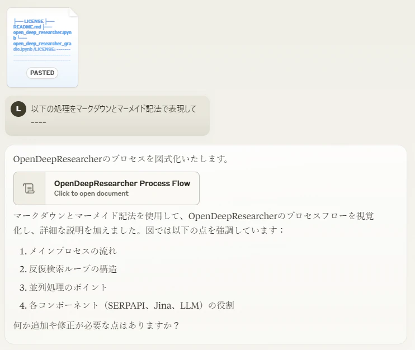Click the paragraph beginning 'マークダウンとマーメイド記法を使用して'
This screenshot has width=415, height=350.
194,223
